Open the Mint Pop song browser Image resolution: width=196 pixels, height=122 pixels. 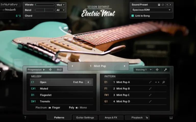pos(98,66)
